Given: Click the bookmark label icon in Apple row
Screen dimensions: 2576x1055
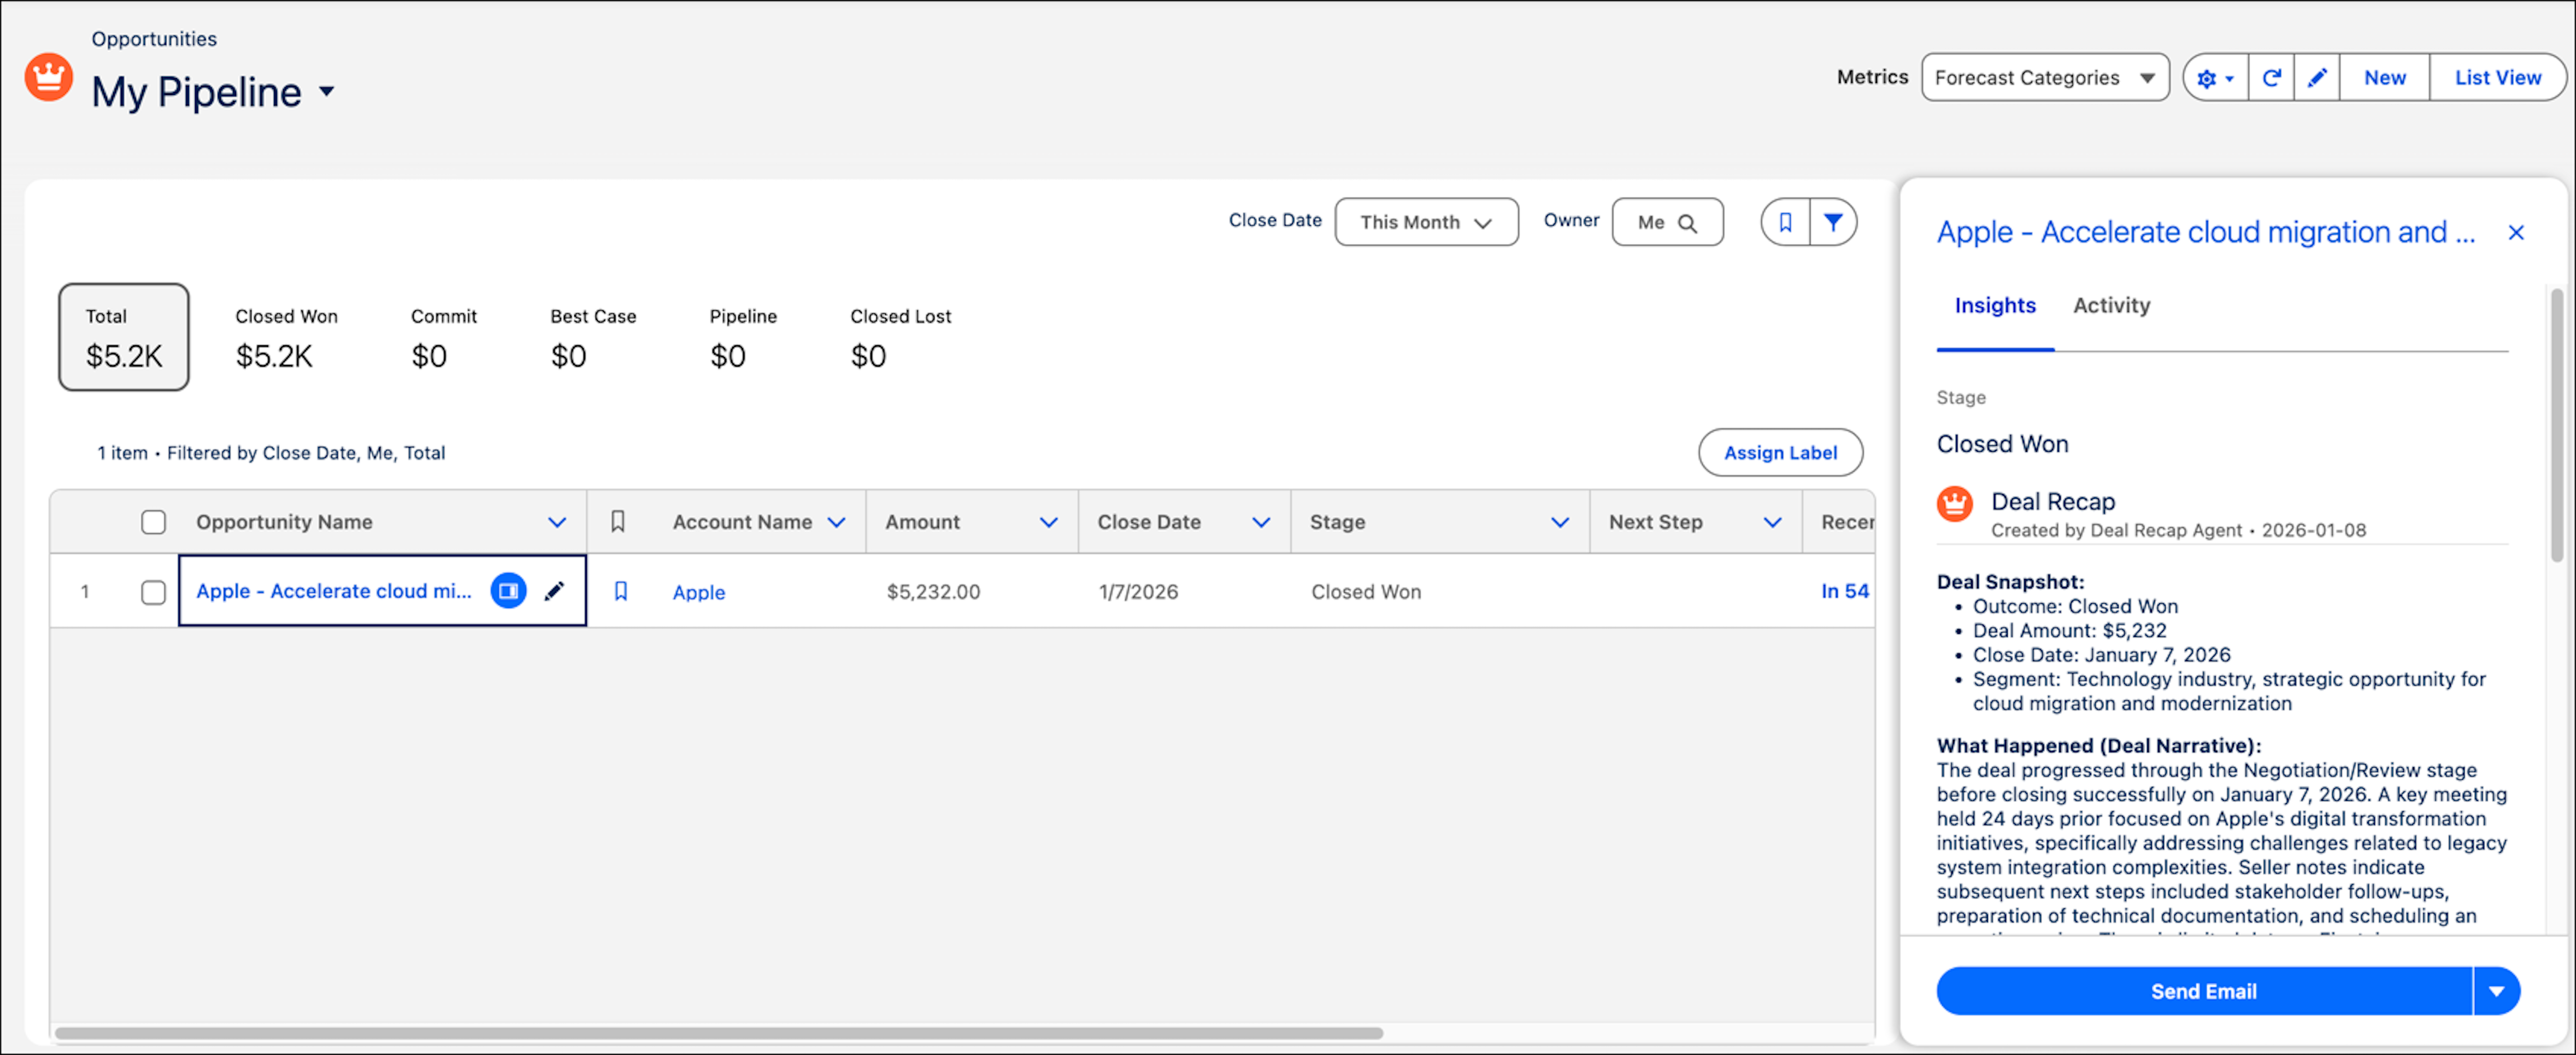Looking at the screenshot, I should pos(620,591).
